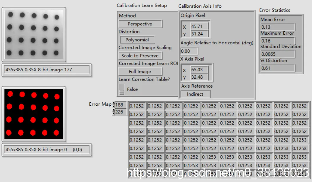
Task: Click the Calibration Axis Info heading
Action: (200, 6)
